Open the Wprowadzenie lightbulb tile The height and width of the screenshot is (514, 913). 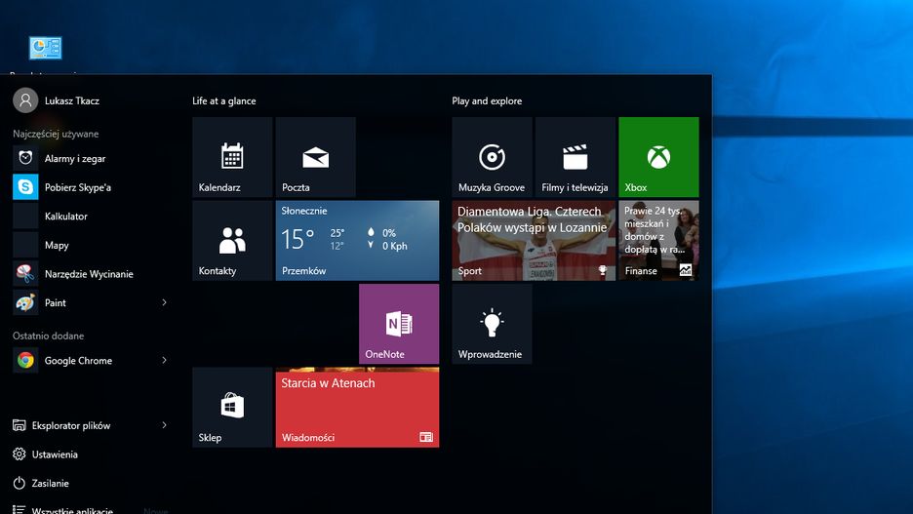(492, 324)
